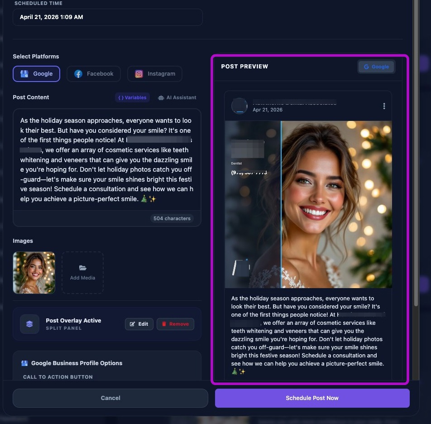Click the 504 characters counter
The width and height of the screenshot is (431, 424).
(x=172, y=218)
